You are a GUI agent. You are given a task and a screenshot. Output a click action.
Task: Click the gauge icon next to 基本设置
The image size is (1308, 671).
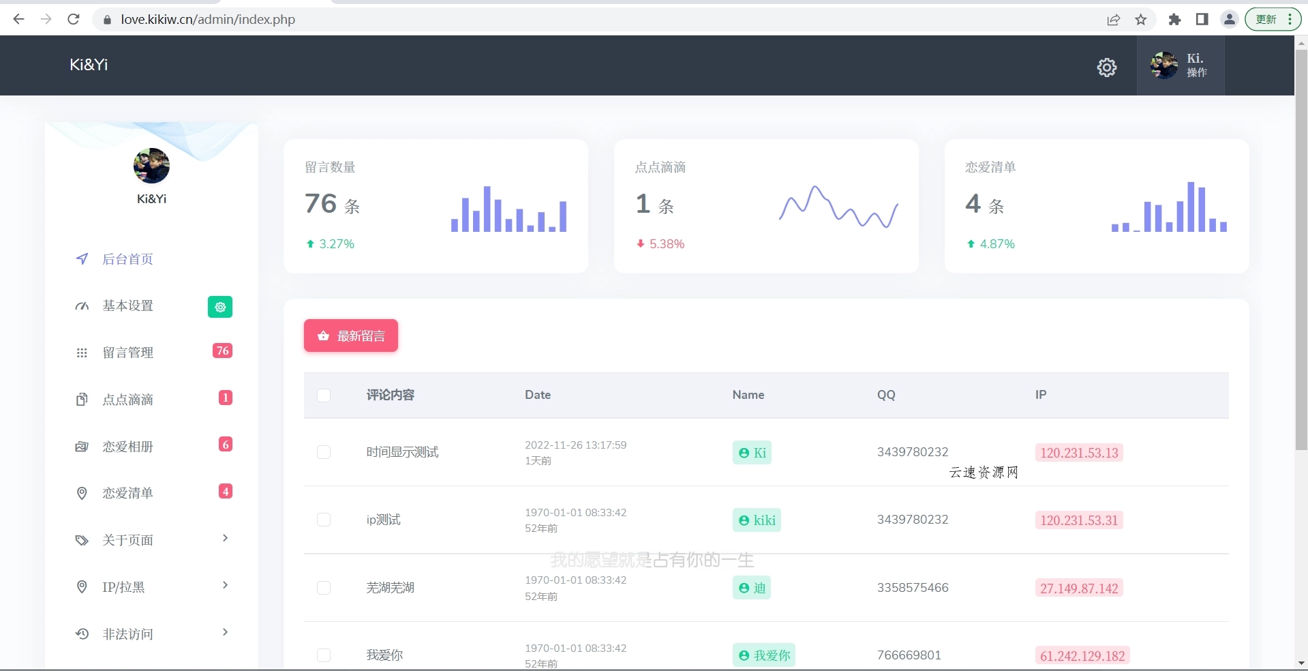pyautogui.click(x=82, y=306)
